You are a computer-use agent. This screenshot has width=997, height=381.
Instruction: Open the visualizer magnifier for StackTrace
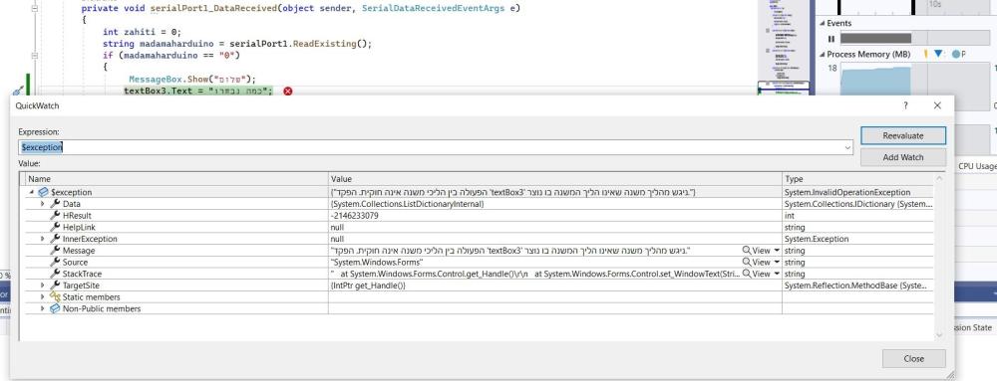pos(747,274)
